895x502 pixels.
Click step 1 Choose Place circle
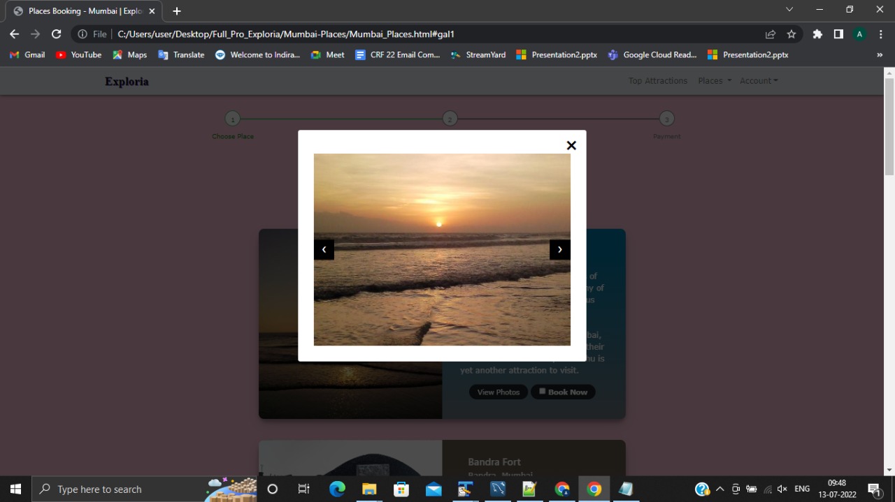click(233, 119)
